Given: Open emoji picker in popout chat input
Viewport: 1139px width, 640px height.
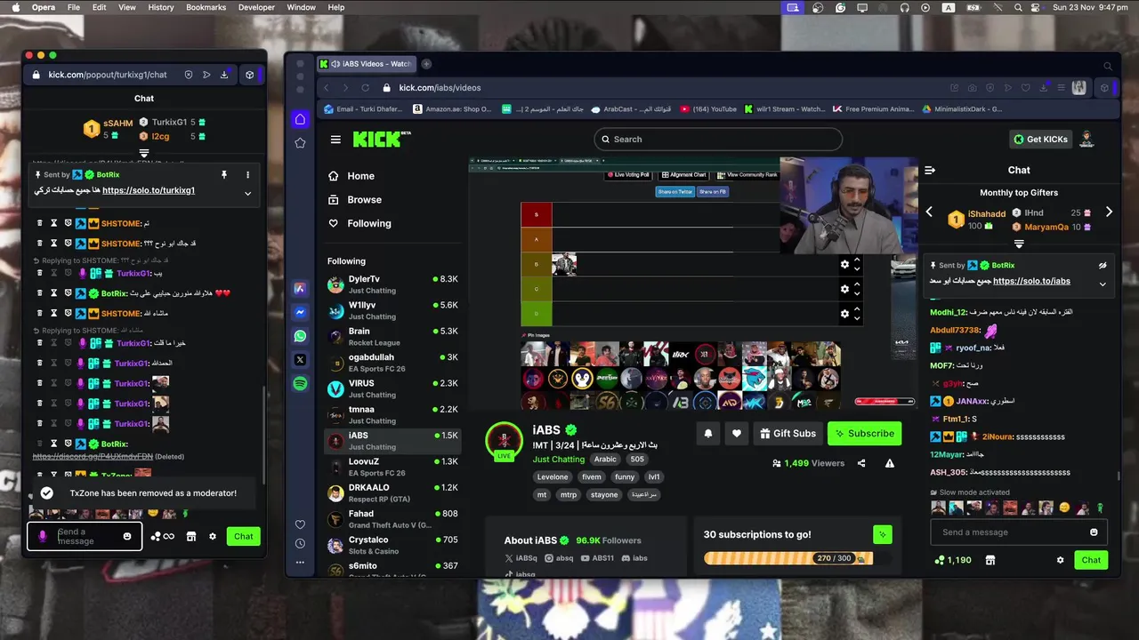Looking at the screenshot, I should coord(127,536).
